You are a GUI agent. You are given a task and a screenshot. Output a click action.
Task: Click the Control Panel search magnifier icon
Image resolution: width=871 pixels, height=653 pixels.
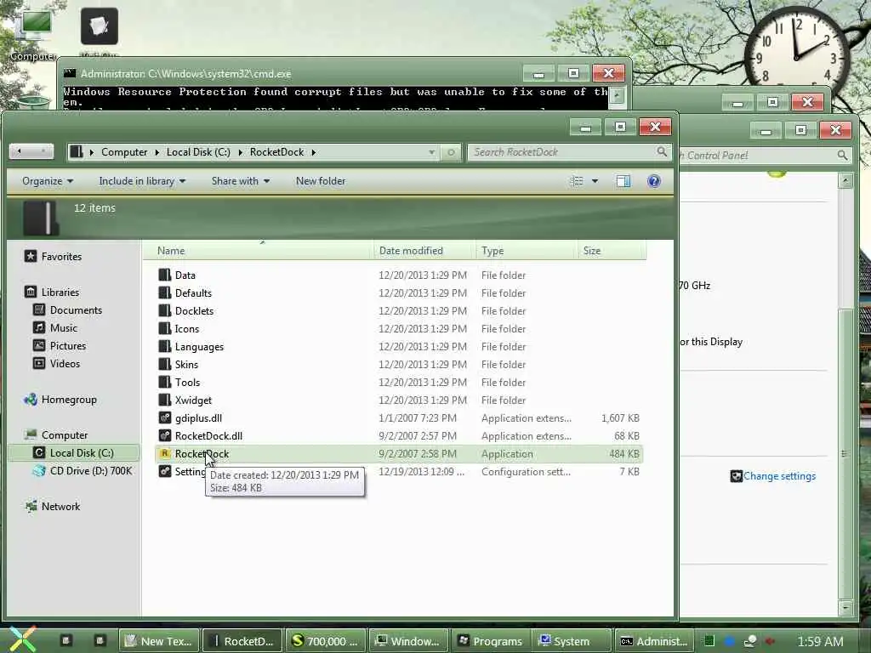click(x=842, y=156)
